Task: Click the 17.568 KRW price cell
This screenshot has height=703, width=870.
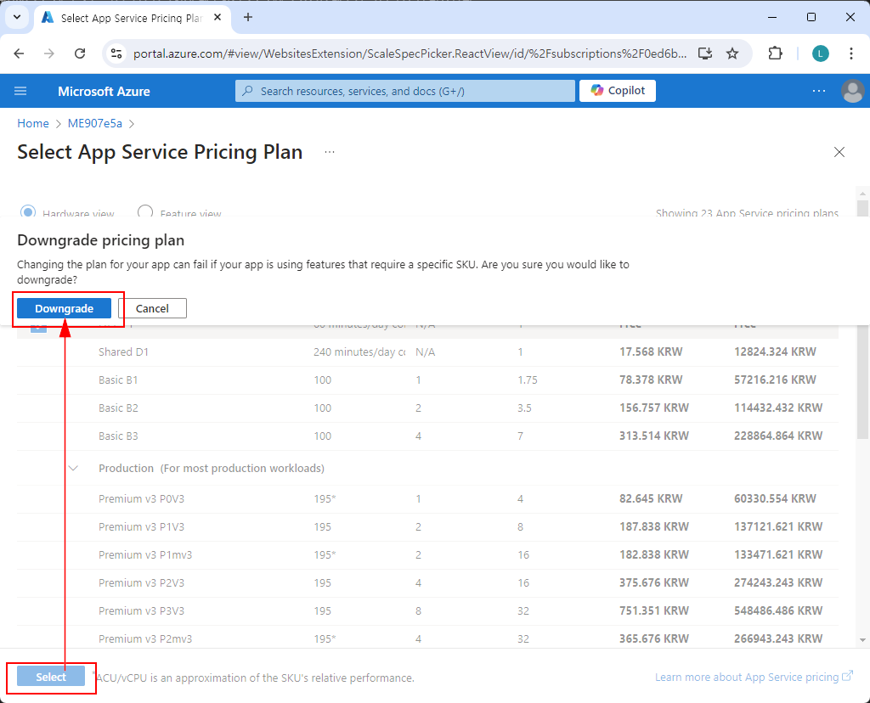Action: (651, 352)
